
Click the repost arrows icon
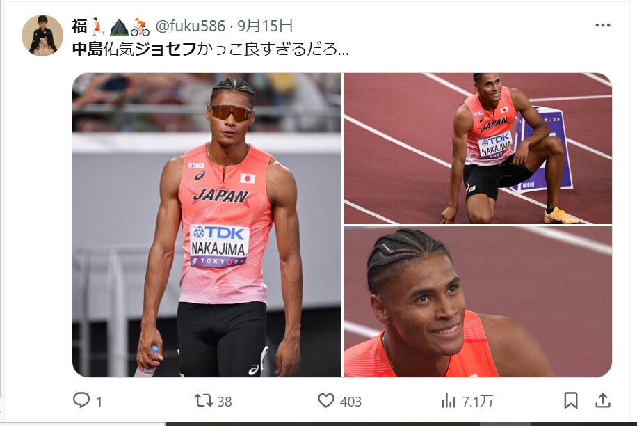point(204,400)
